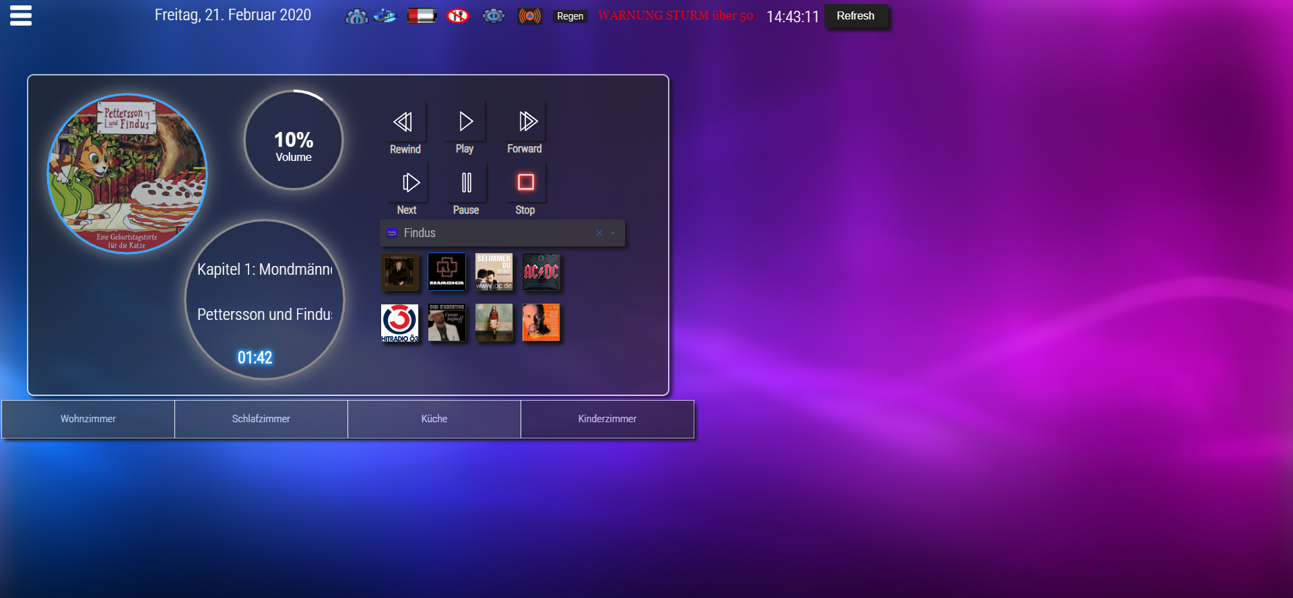Click the Refresh button
Viewport: 1293px width, 598px height.
click(855, 16)
